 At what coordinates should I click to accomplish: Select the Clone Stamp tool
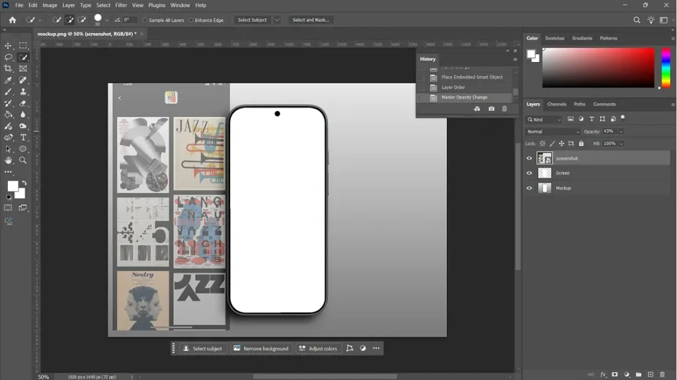click(x=23, y=92)
